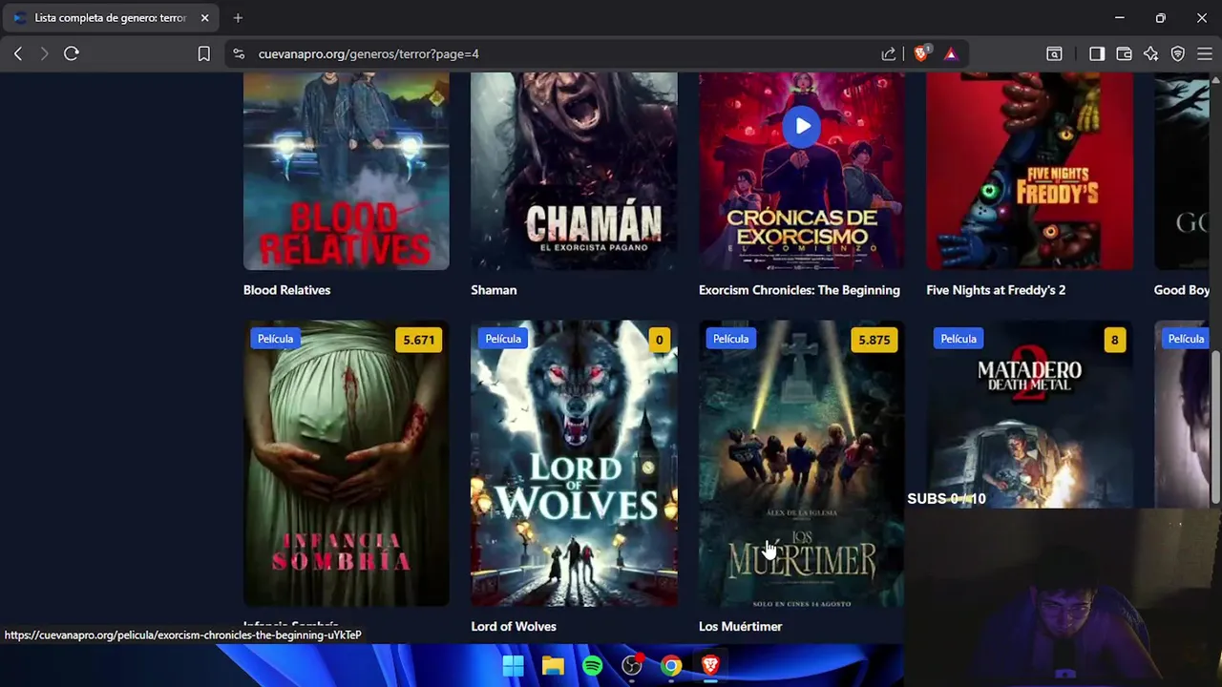Image resolution: width=1222 pixels, height=687 pixels.
Task: Click 'Película' badge on Lord of Wolves
Action: pyautogui.click(x=503, y=339)
